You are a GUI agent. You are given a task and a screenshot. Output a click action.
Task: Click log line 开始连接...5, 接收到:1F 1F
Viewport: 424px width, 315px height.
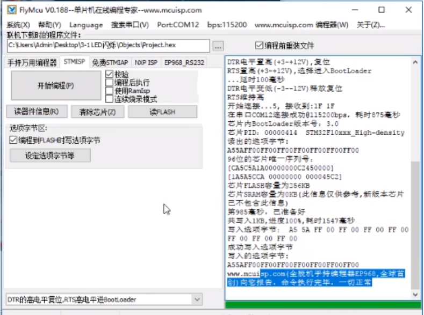(281, 106)
